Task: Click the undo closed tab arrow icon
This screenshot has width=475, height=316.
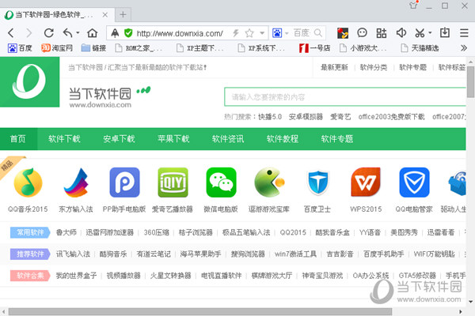Action: click(x=68, y=32)
